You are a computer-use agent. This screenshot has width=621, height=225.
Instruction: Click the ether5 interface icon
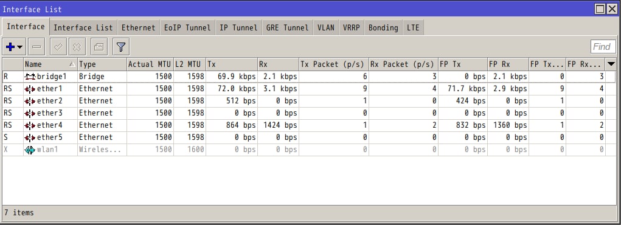pos(30,138)
